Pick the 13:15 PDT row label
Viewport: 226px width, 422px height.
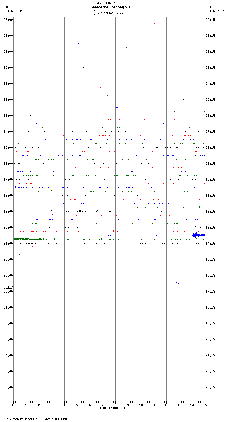[210, 228]
